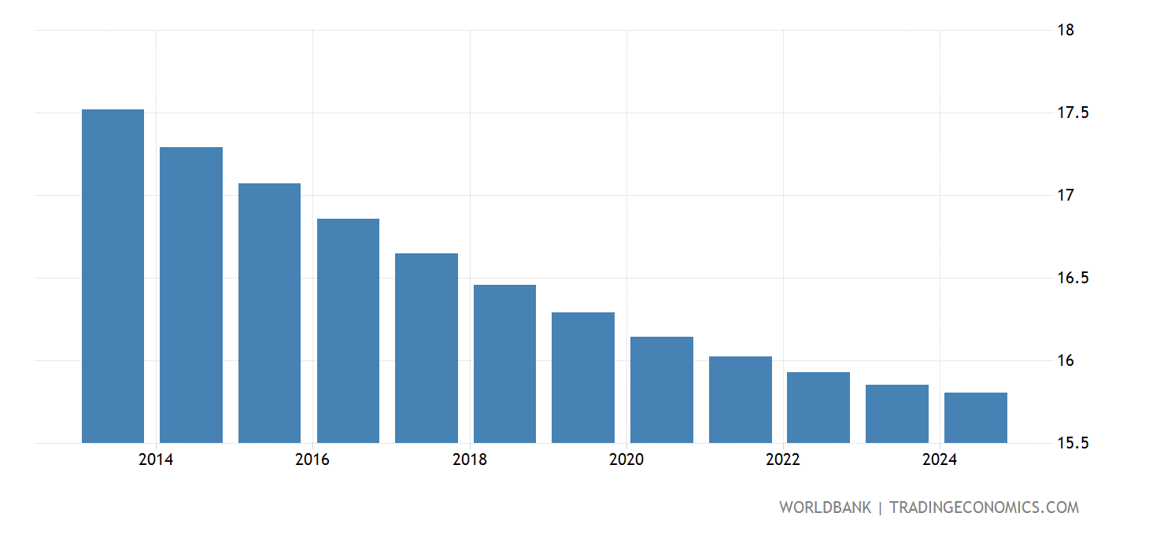The width and height of the screenshot is (1149, 535).
Task: Click the 2019 bar
Action: [582, 378]
